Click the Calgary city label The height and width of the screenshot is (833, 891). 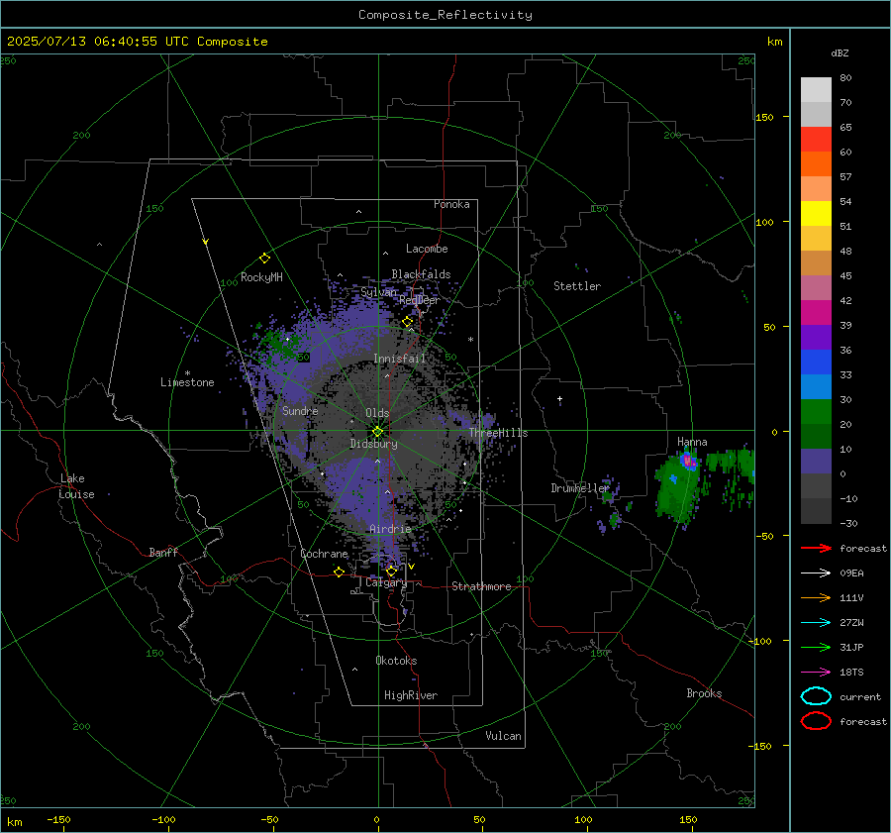(x=386, y=582)
